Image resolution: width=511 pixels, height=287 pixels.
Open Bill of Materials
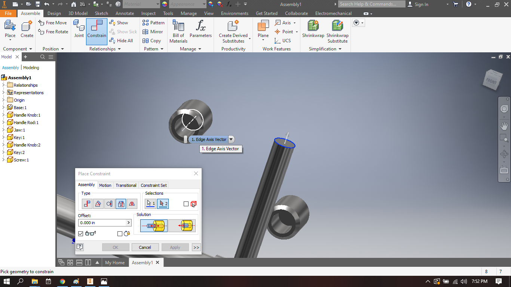[178, 30]
